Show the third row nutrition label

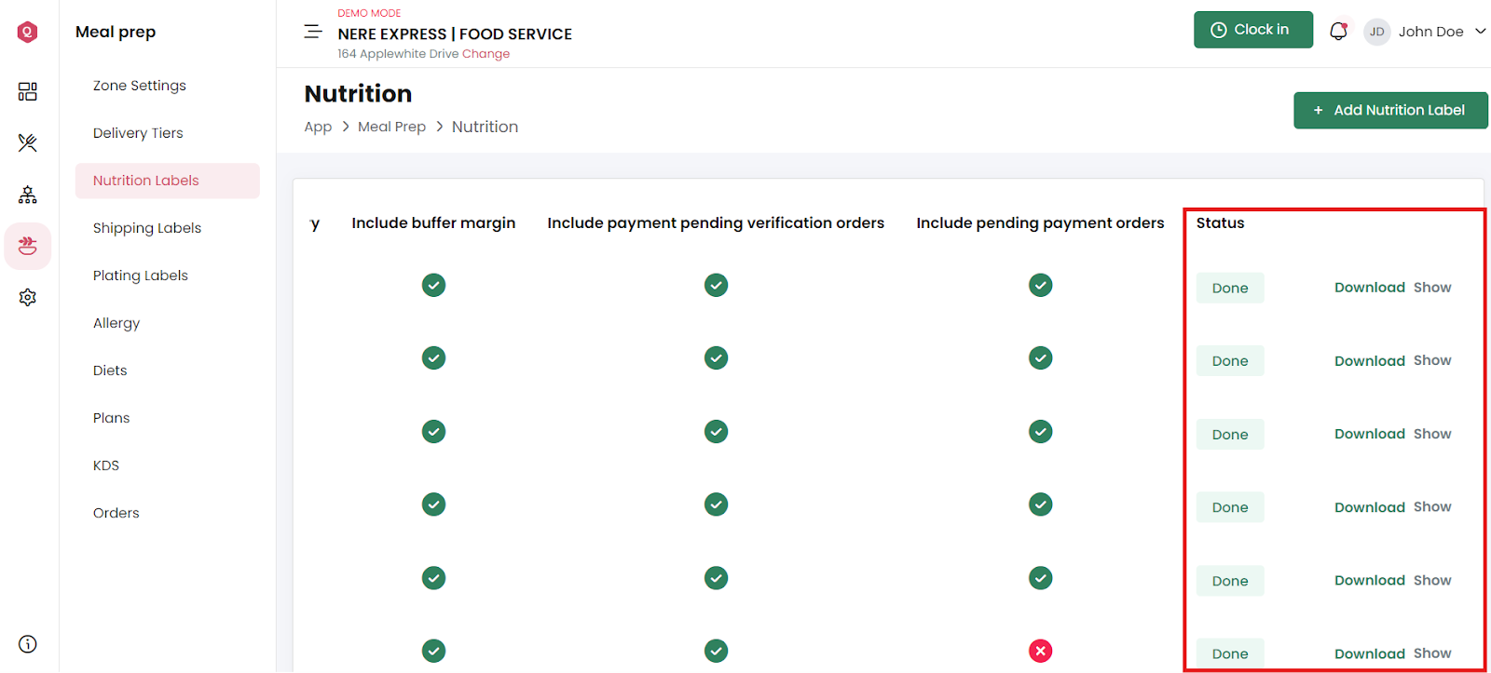tap(1432, 434)
